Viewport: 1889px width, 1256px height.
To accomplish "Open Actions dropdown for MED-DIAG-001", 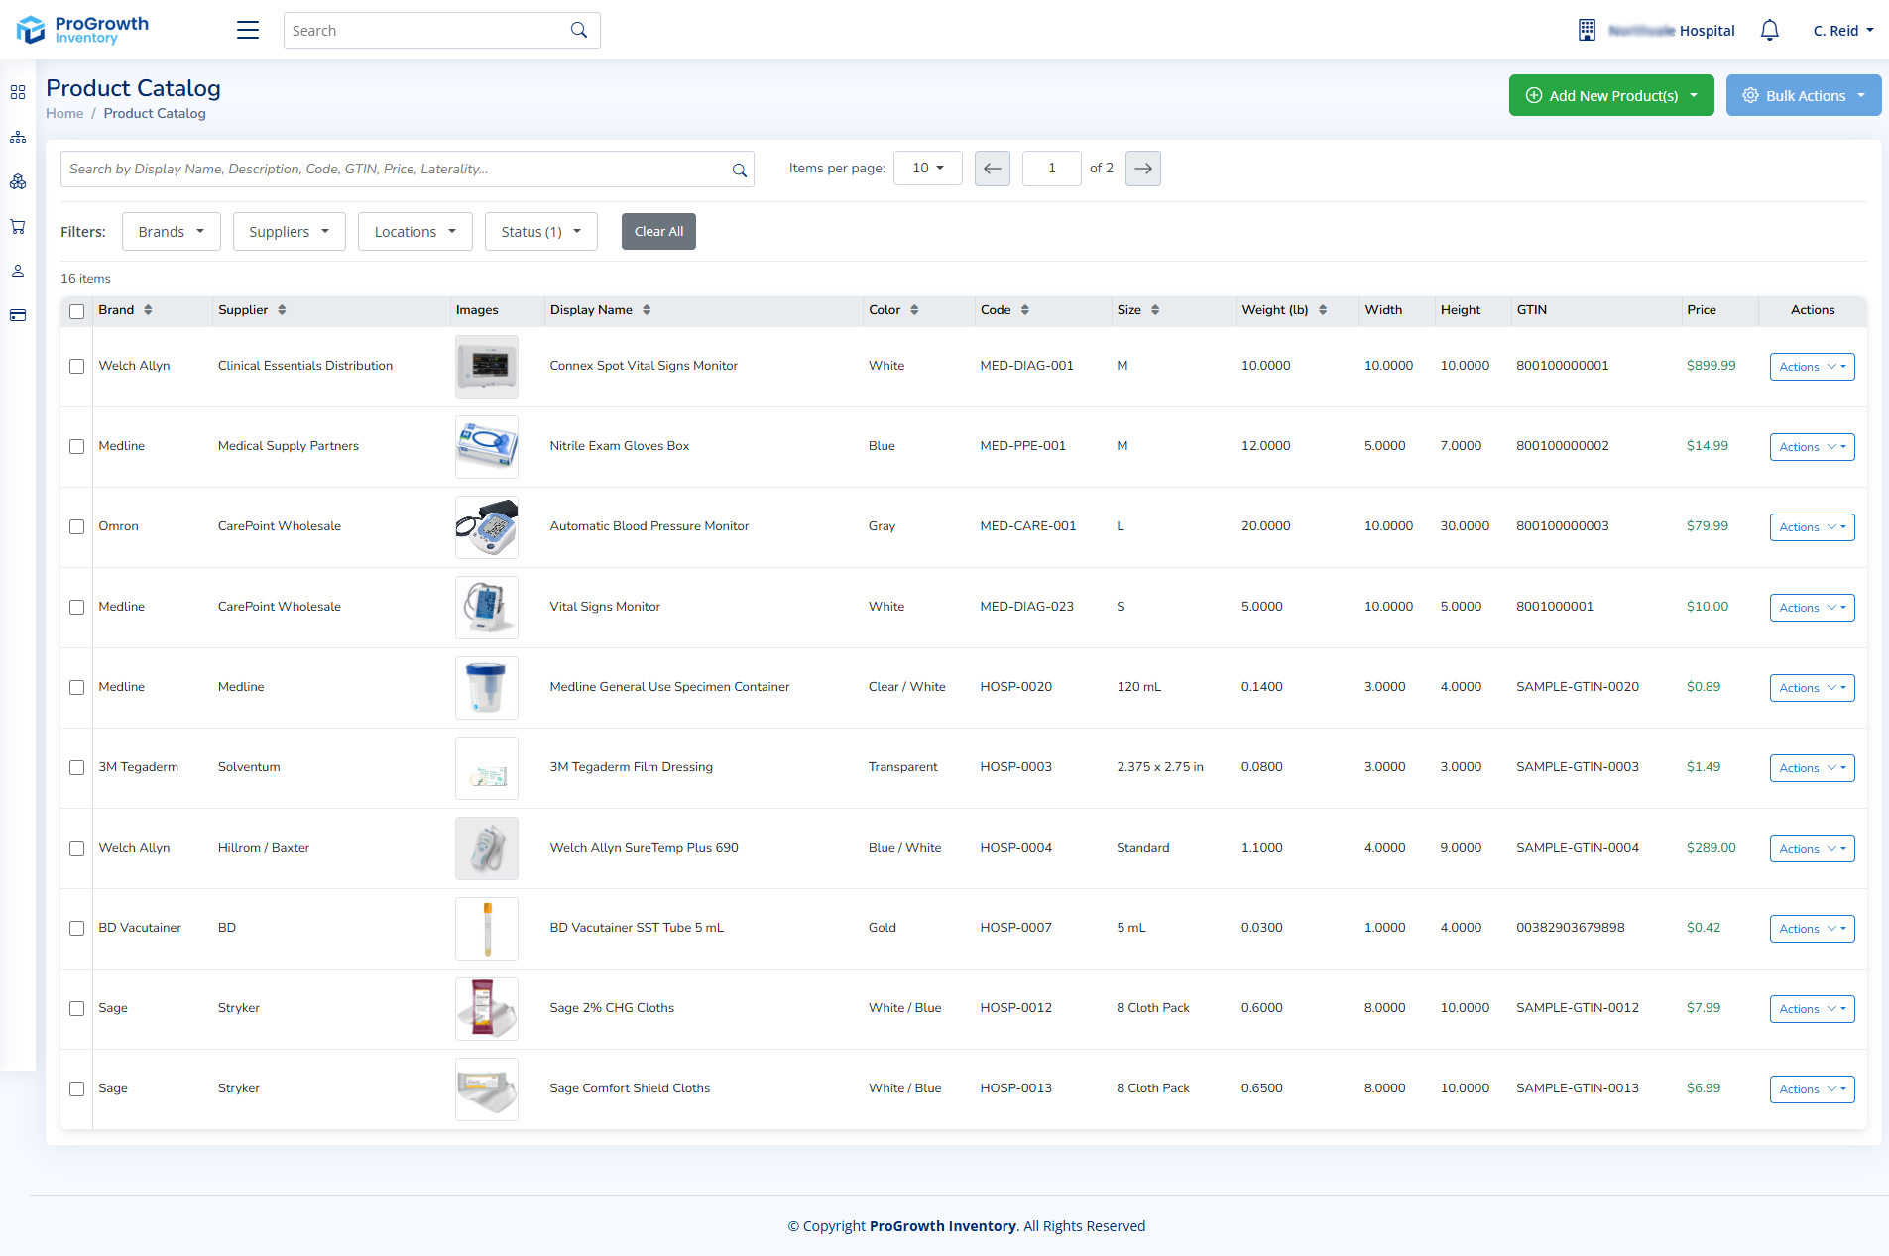I will 1813,367.
